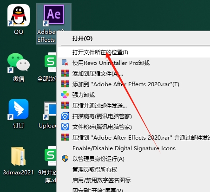The image size is (210, 192).
Task: Choose 添加到压缩文件(A)... menu entry
Action: (x=134, y=73)
